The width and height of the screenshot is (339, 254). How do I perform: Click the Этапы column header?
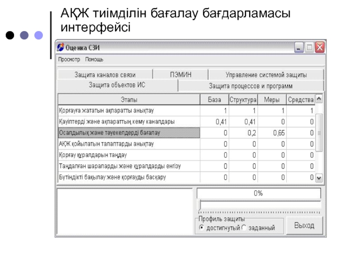129,99
